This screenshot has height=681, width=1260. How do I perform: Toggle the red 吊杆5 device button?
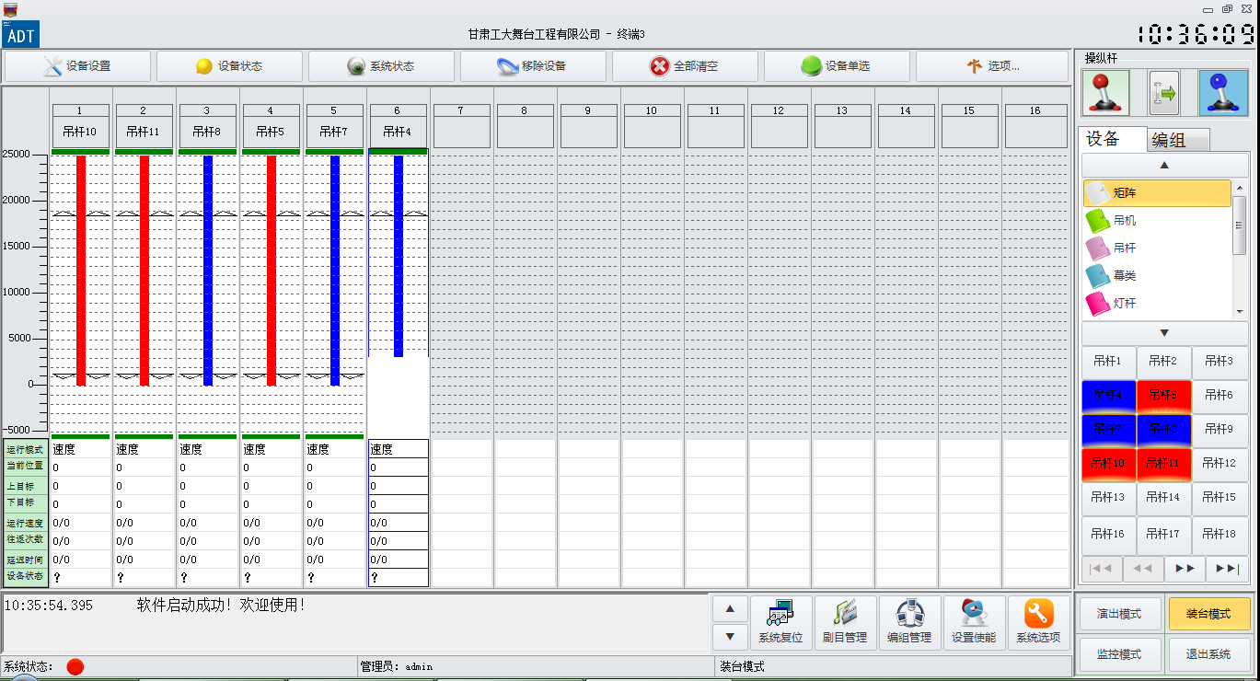coord(1163,396)
